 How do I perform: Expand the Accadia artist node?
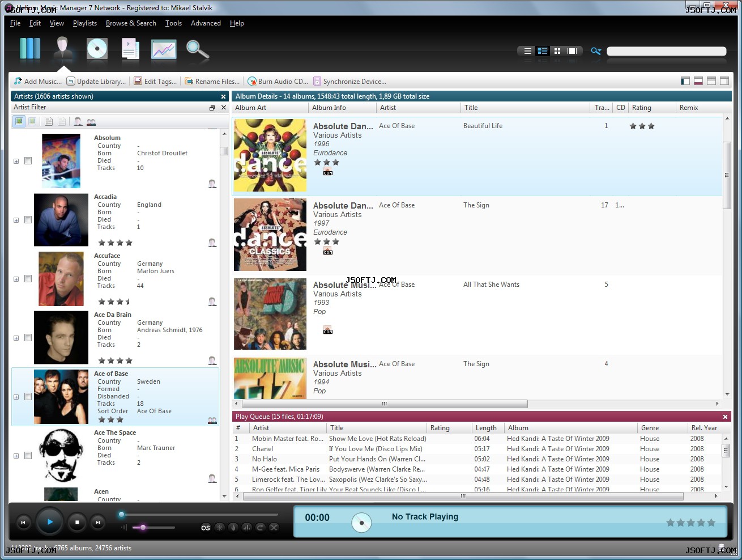[x=16, y=220]
